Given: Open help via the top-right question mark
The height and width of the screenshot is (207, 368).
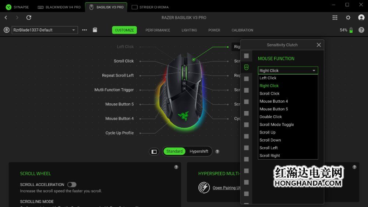Looking at the screenshot, I should click(x=361, y=30).
